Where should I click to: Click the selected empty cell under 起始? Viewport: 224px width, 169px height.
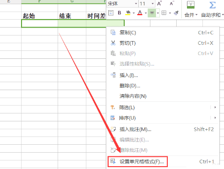(x=39, y=23)
